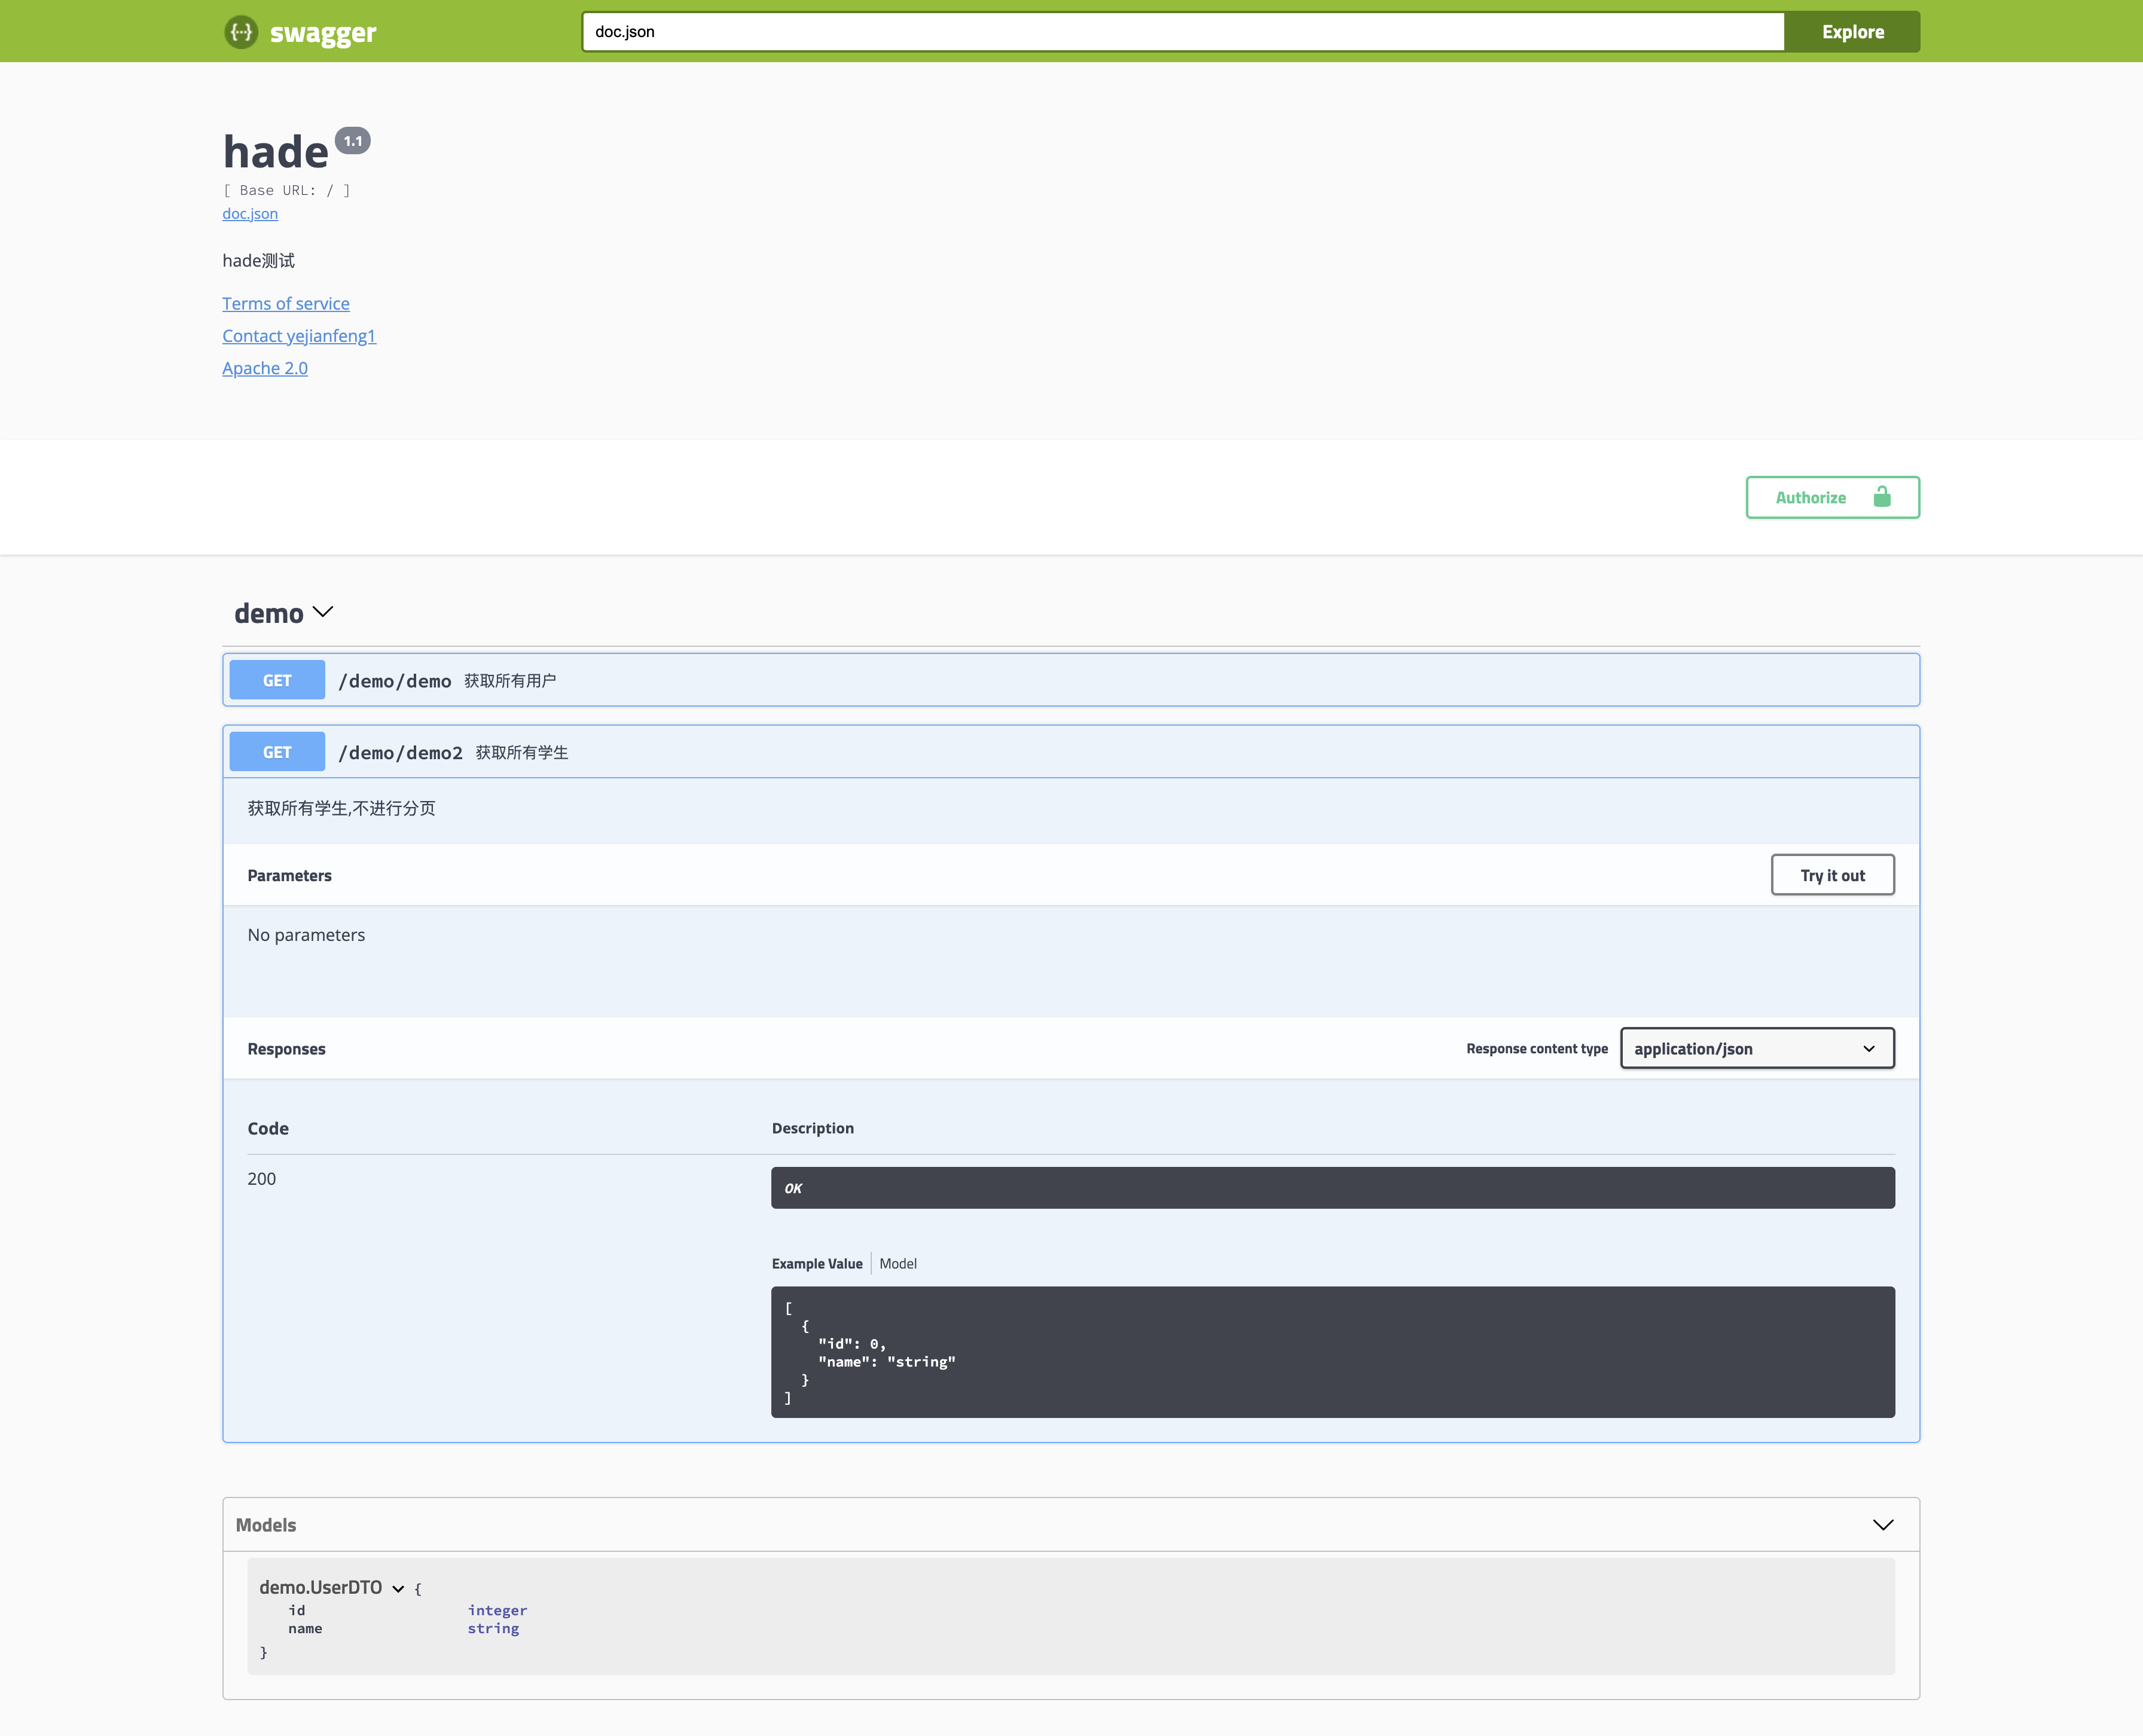Click the Swagger logo icon
Viewport: 2143px width, 1736px height.
tap(241, 32)
